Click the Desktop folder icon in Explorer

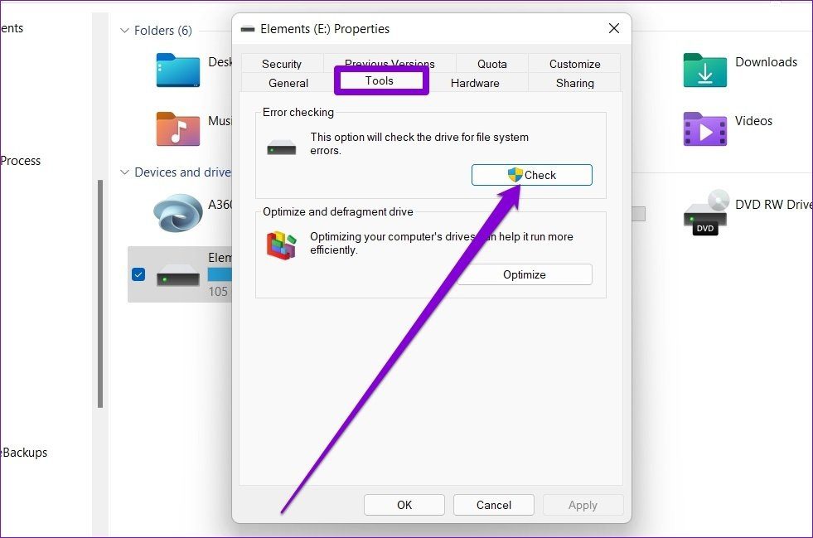(x=178, y=70)
